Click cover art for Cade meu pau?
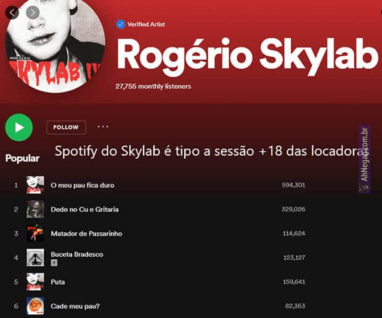The height and width of the screenshot is (318, 382). (x=35, y=306)
